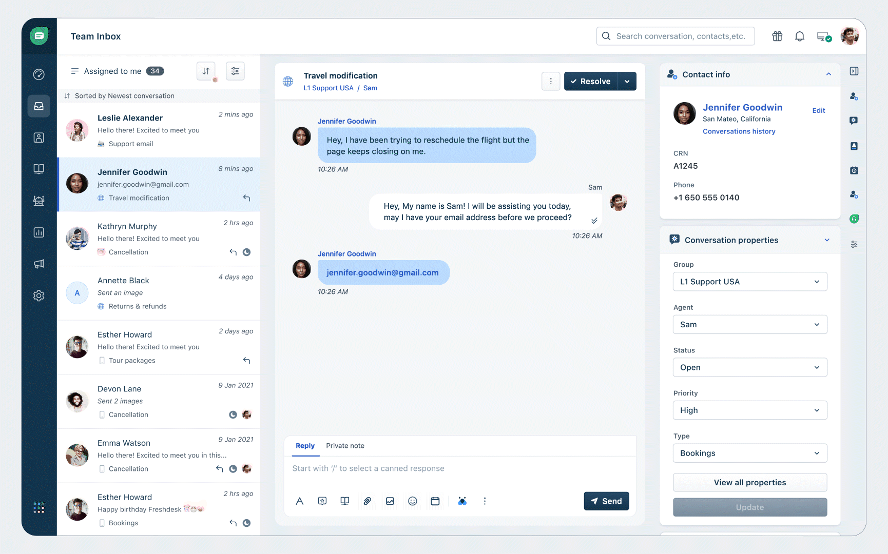Viewport: 888px width, 554px height.
Task: Toggle the conversation sort order button
Action: (206, 71)
